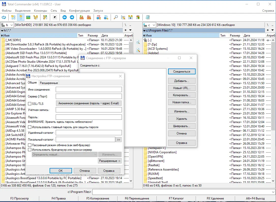Viewport: 276px width, 202px height.
Task: Enable thumbnail view toolbar icon
Action: [x=28, y=17]
